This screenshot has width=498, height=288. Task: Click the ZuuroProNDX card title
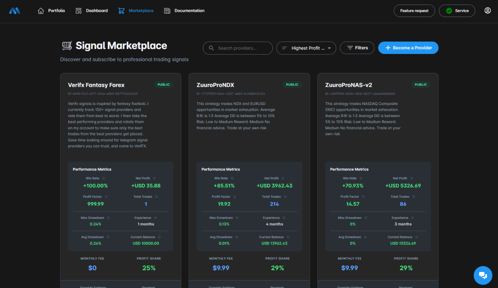click(x=215, y=85)
